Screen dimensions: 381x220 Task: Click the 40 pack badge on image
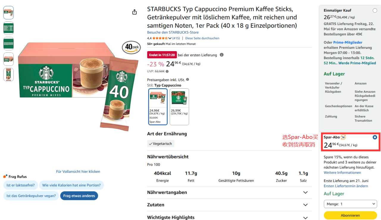click(131, 47)
